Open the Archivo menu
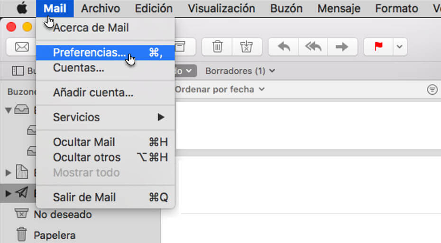The image size is (441, 243). (x=101, y=9)
